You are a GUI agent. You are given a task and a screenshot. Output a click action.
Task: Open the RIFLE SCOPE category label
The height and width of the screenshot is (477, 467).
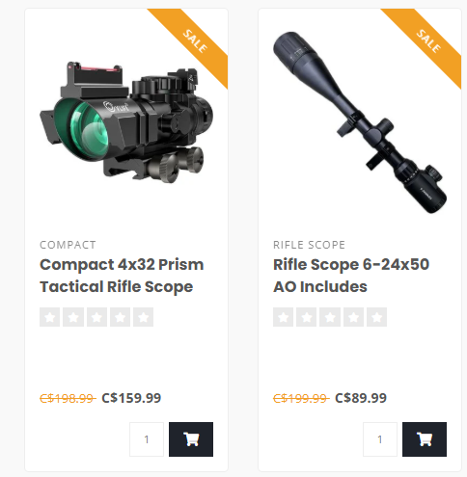(310, 245)
